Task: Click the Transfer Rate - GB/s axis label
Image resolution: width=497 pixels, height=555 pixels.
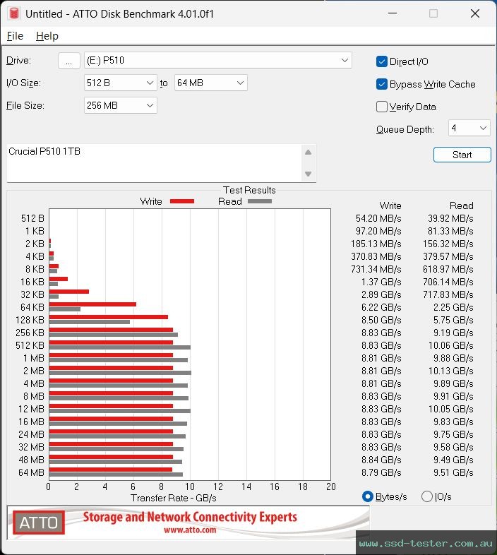Action: pyautogui.click(x=174, y=498)
